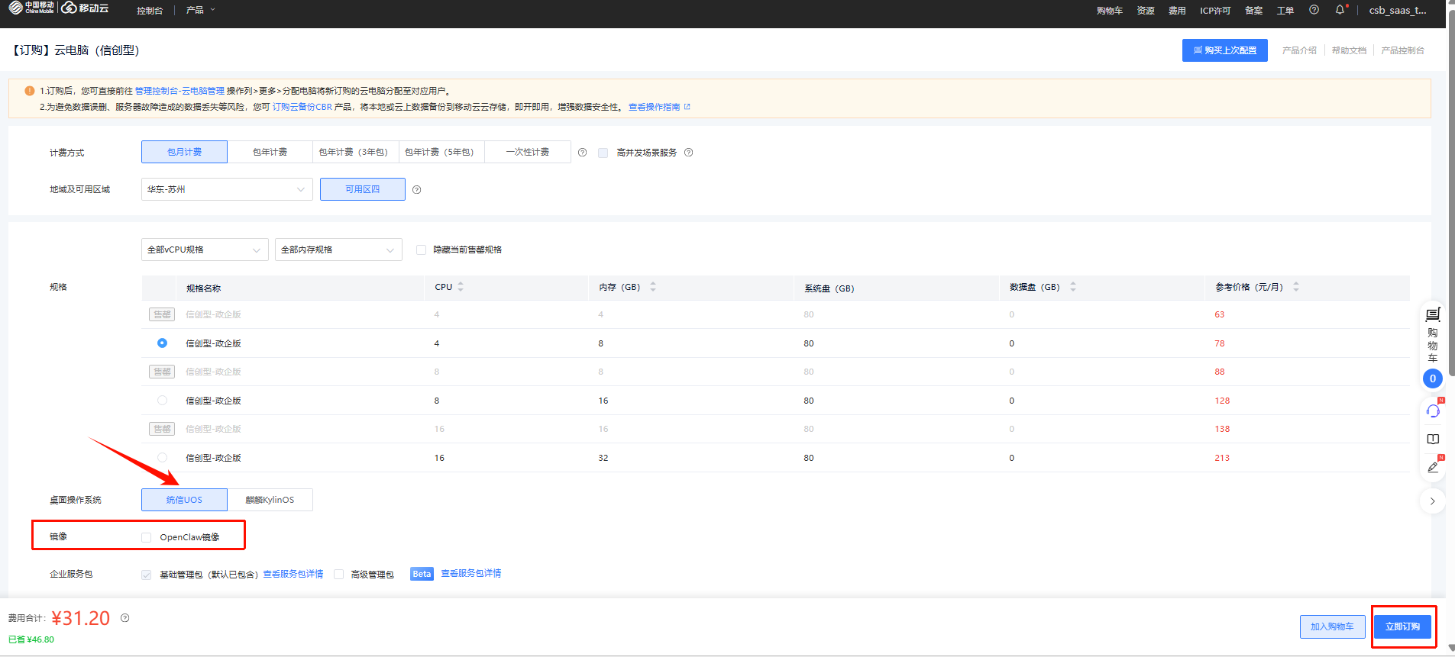
Task: Open the 查看操作指南 link
Action: point(654,107)
